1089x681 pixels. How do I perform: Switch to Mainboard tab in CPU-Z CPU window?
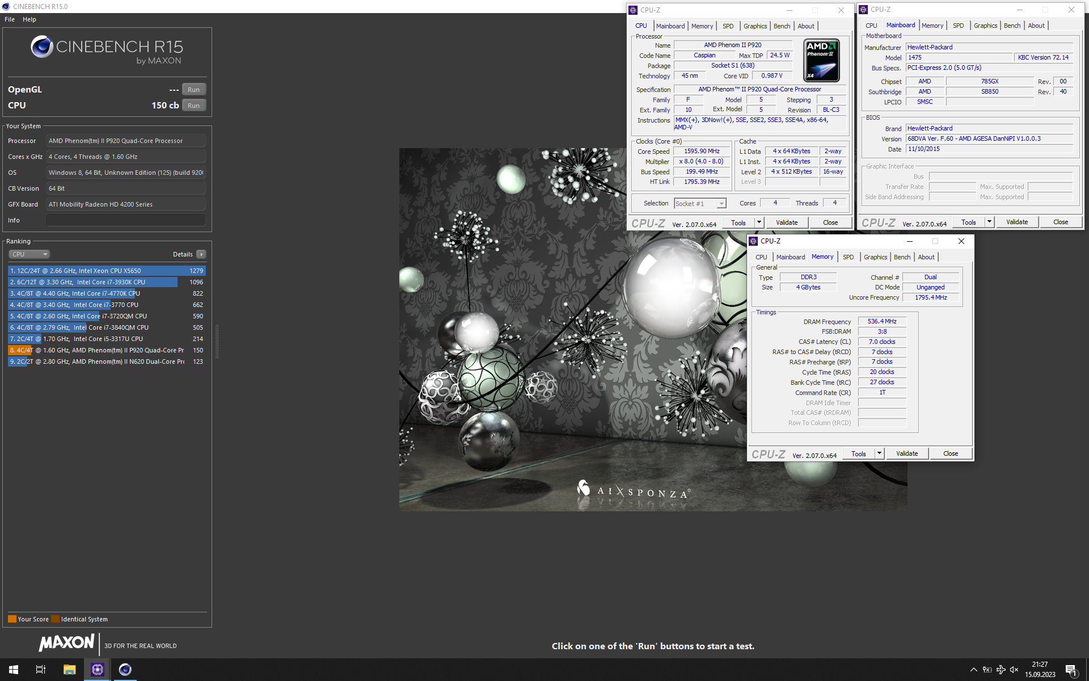tap(670, 26)
